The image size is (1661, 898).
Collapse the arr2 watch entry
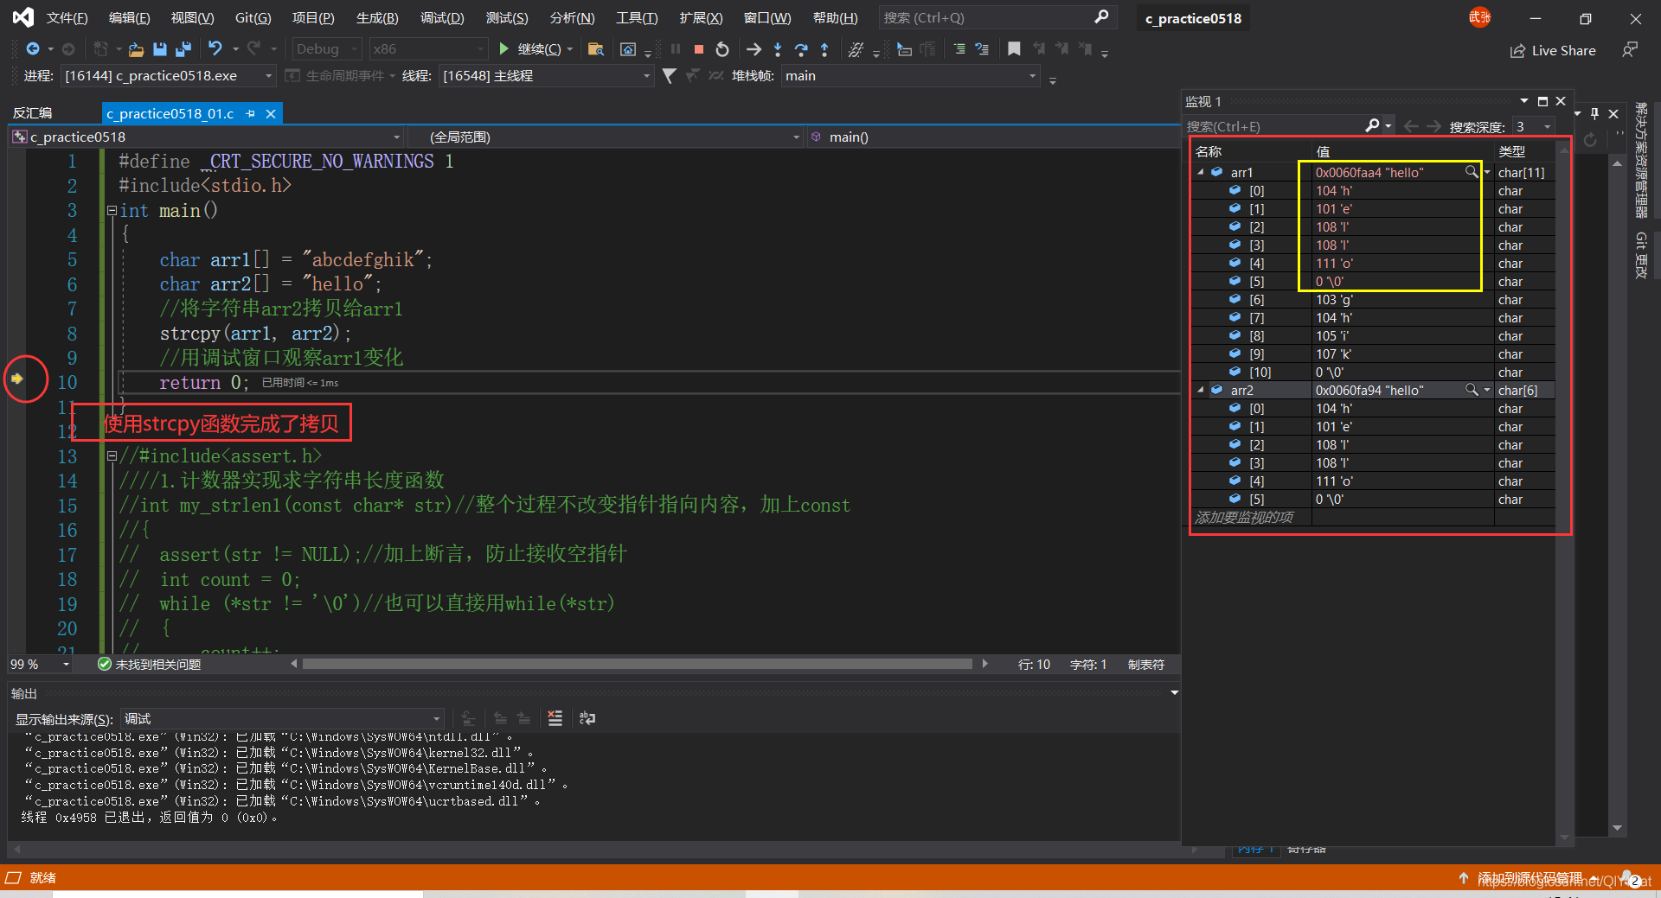[1201, 391]
